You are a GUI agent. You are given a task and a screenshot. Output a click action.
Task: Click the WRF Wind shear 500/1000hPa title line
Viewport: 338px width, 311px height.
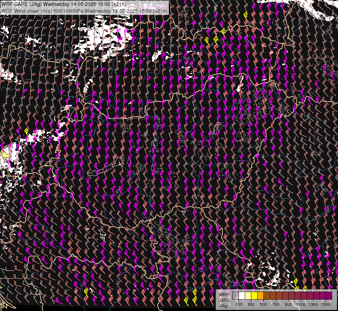coord(84,11)
